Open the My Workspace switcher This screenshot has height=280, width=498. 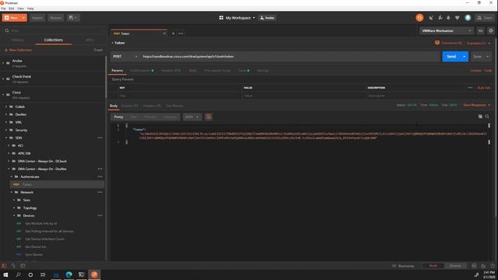coord(237,18)
